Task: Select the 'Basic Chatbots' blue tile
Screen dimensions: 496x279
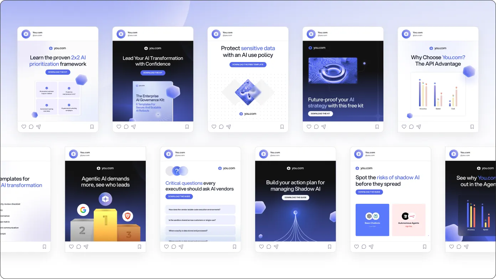Action: coord(372,220)
